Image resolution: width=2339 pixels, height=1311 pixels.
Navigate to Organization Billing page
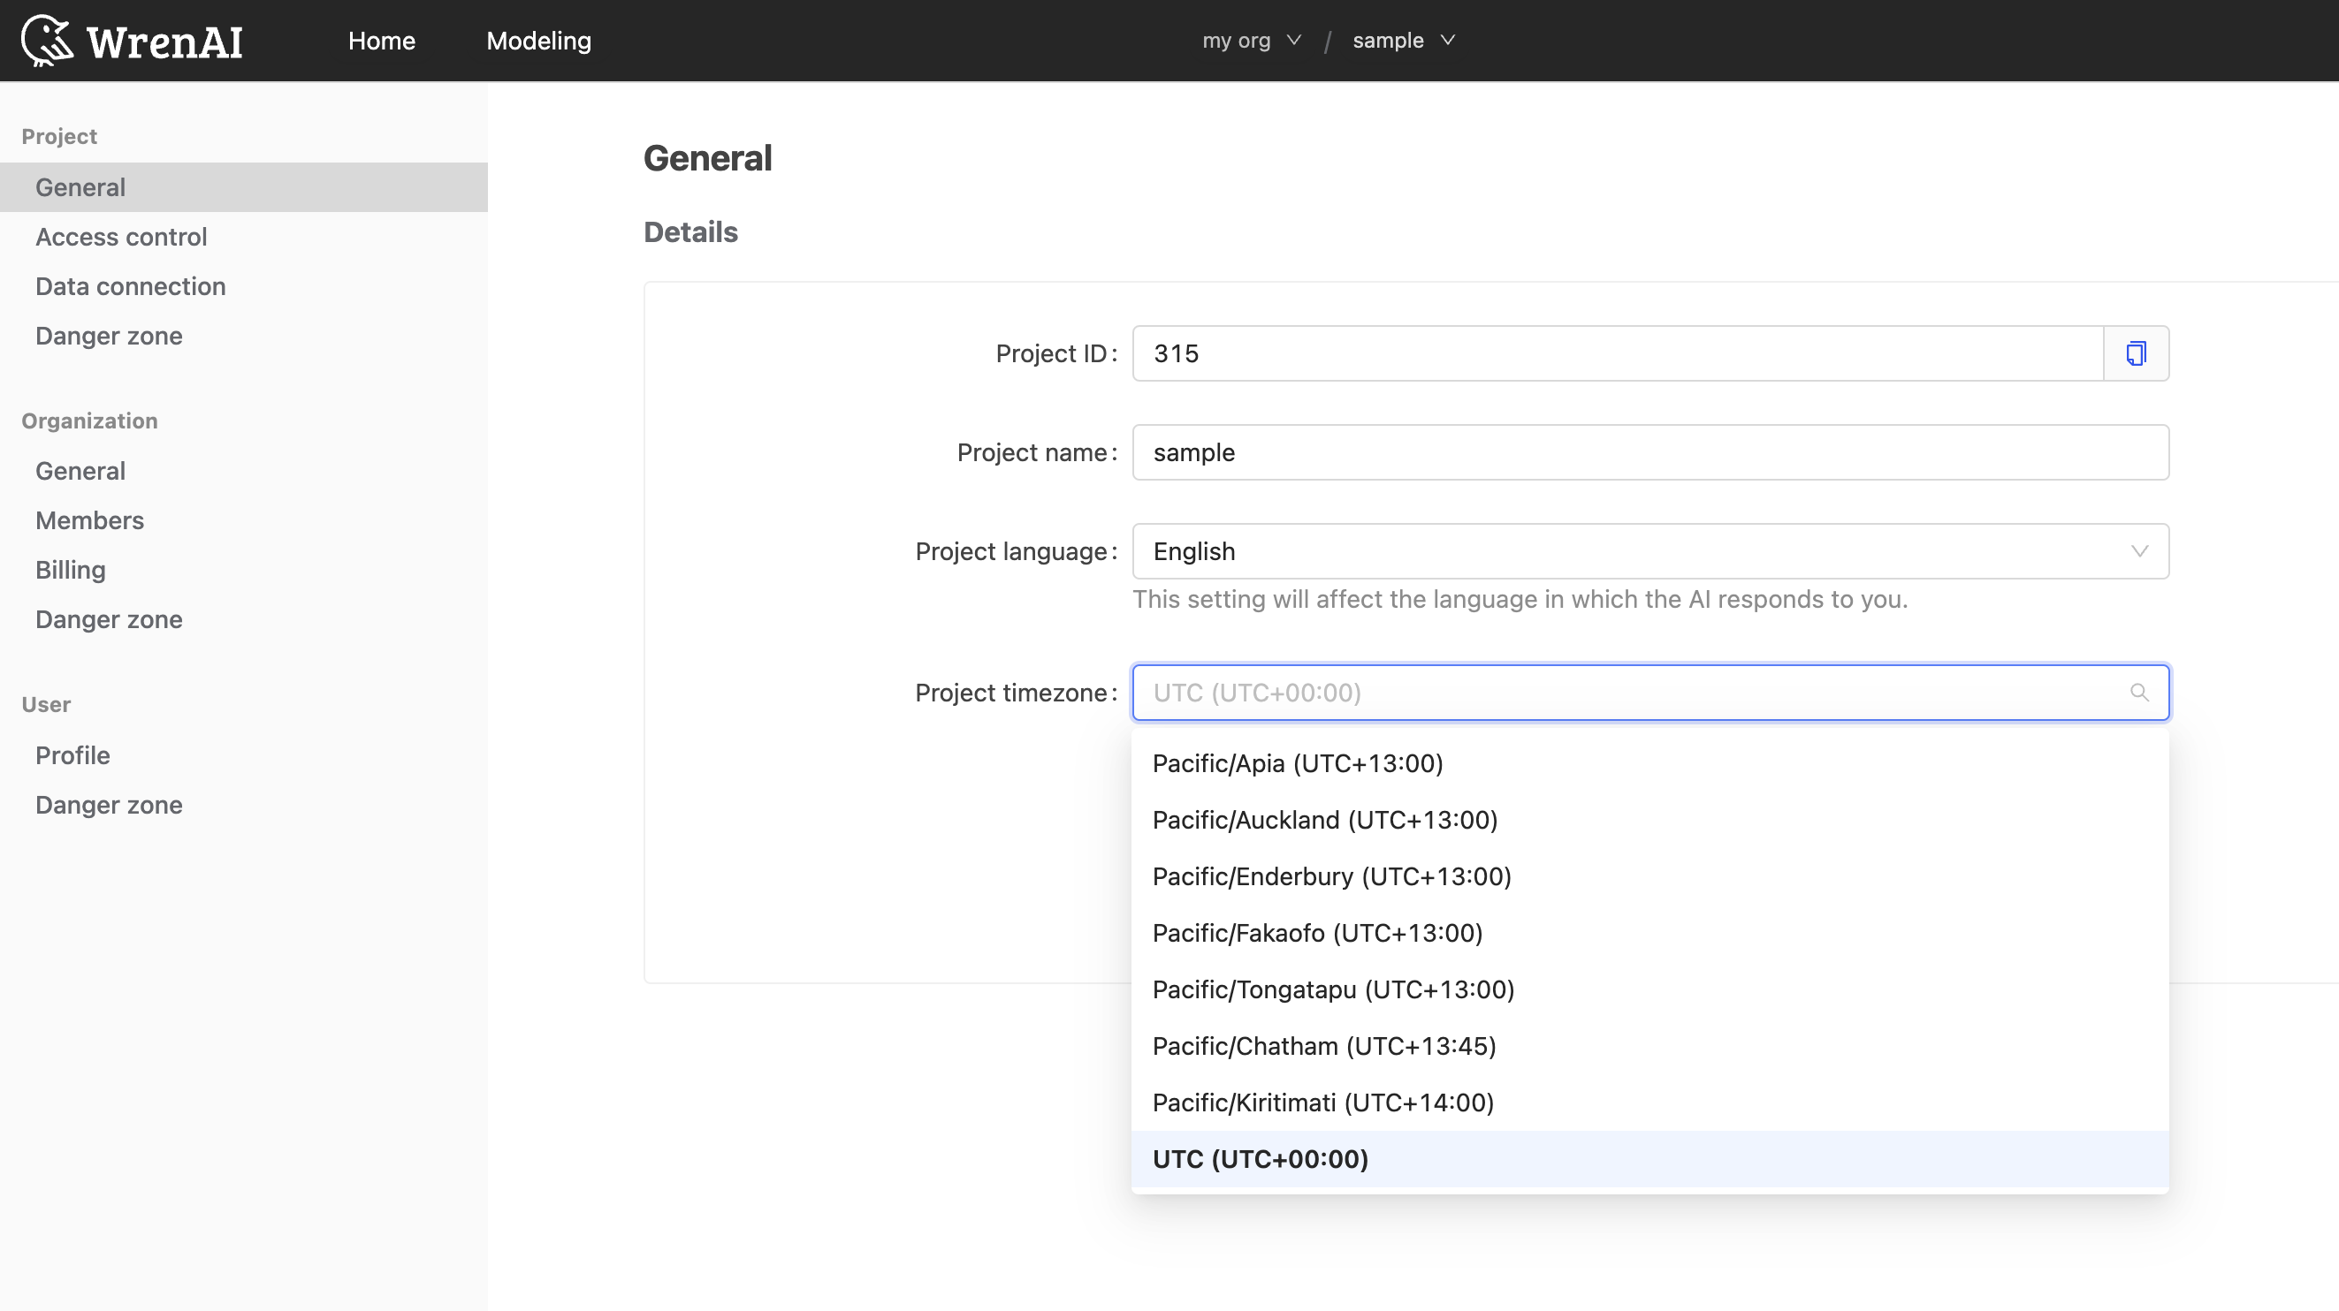69,570
